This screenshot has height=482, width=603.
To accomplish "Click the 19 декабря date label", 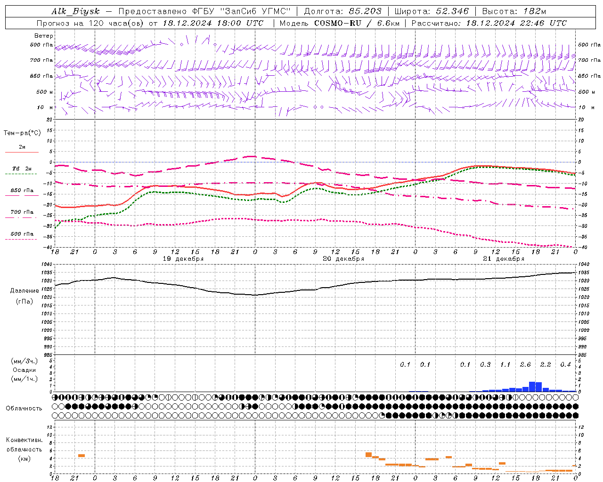I will pos(183,259).
